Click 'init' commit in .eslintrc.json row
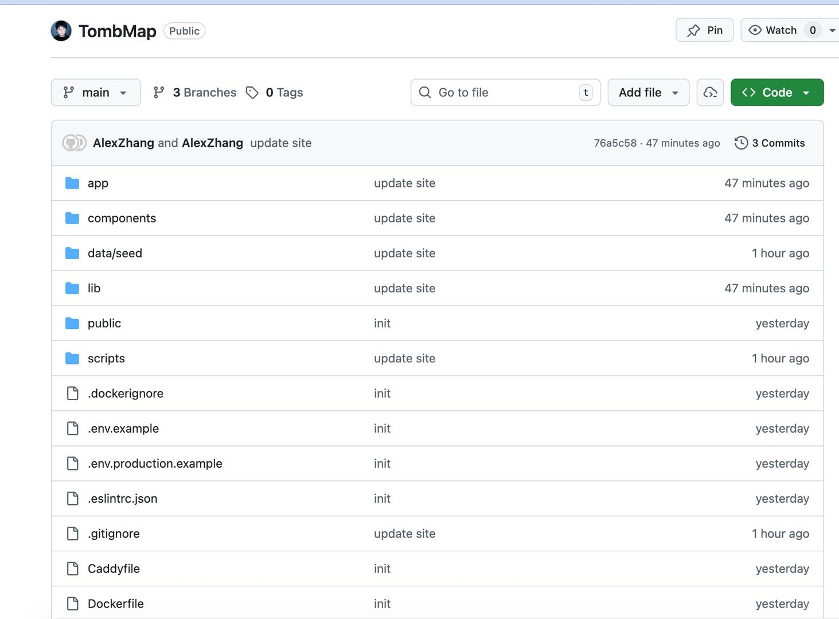Image resolution: width=839 pixels, height=619 pixels. (382, 499)
